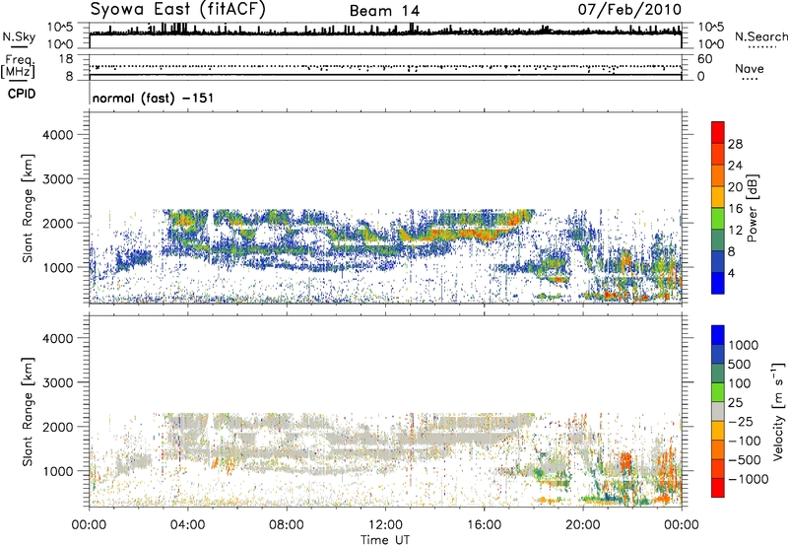Click the 'CPID' label
The image size is (788, 546).
(22, 94)
